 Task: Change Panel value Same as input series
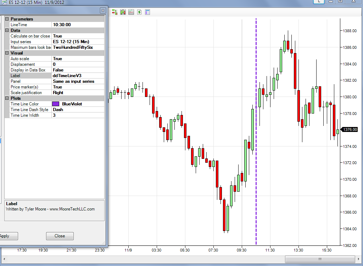(78, 81)
